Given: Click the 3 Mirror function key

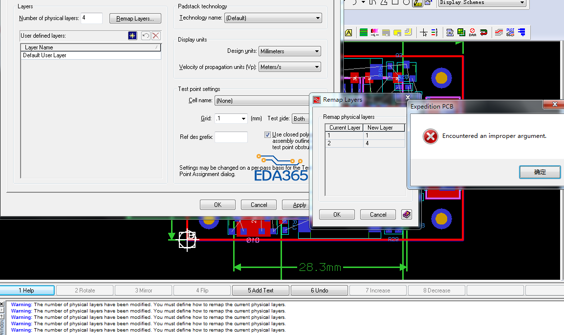Looking at the screenshot, I should (x=144, y=290).
